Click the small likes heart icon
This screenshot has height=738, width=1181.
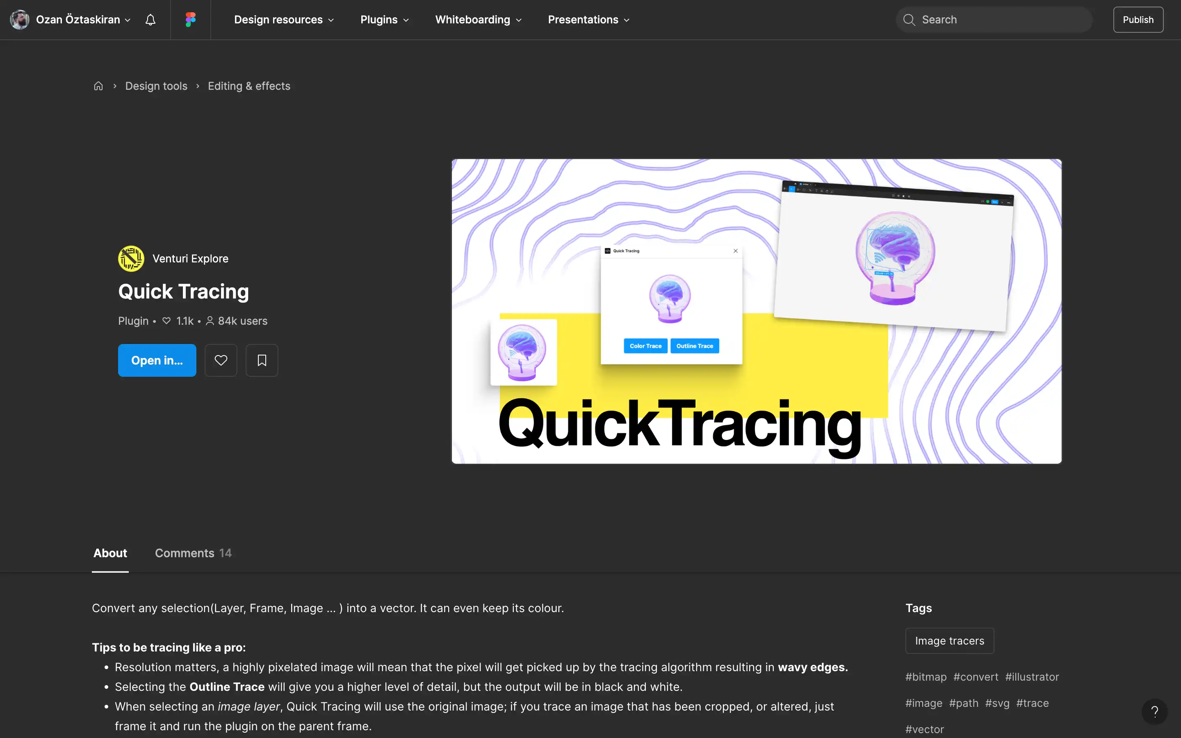166,321
